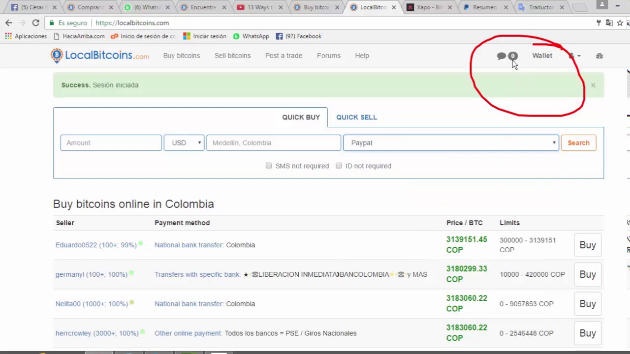
Task: Open seller Eduardo0522 profile
Action: pos(96,245)
